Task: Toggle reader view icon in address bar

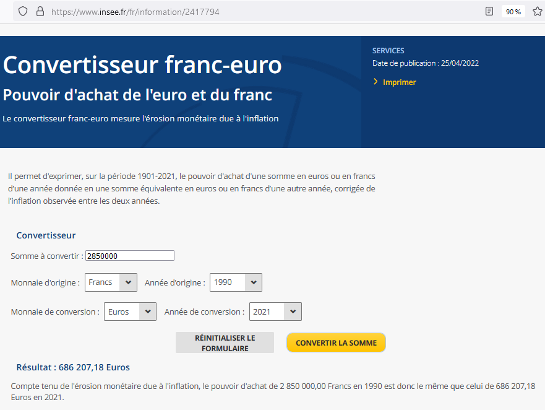Action: (x=489, y=11)
